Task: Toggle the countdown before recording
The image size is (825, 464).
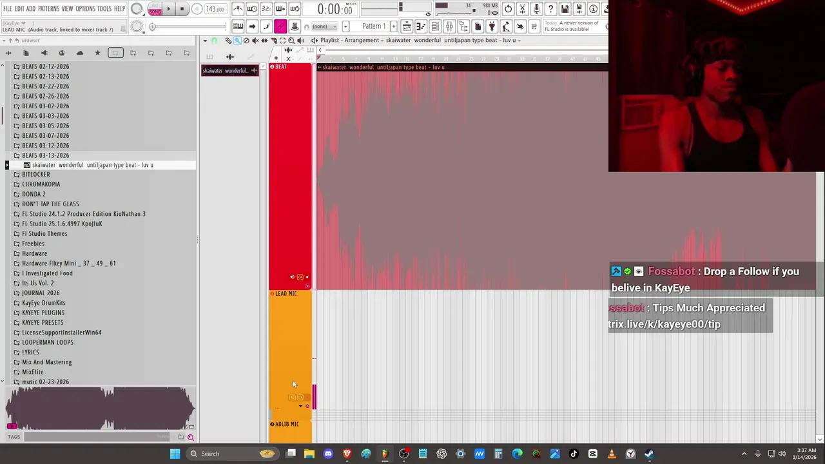Action: pos(266,8)
